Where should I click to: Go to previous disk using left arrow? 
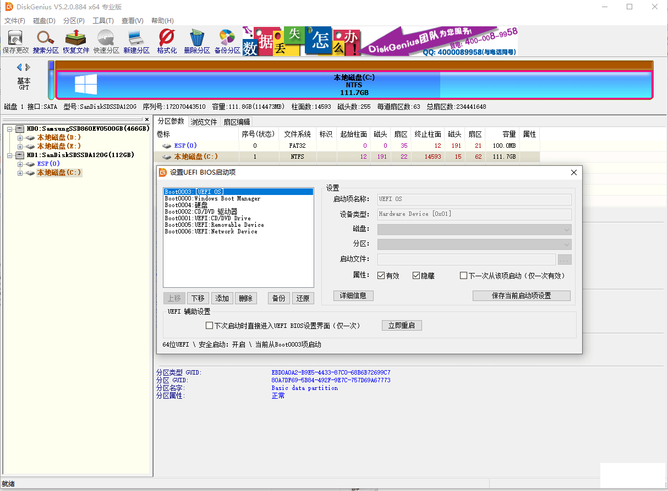click(x=20, y=67)
